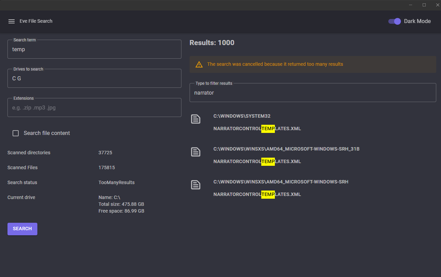Click the Results: 1000 heading
The image size is (441, 277).
[x=212, y=43]
